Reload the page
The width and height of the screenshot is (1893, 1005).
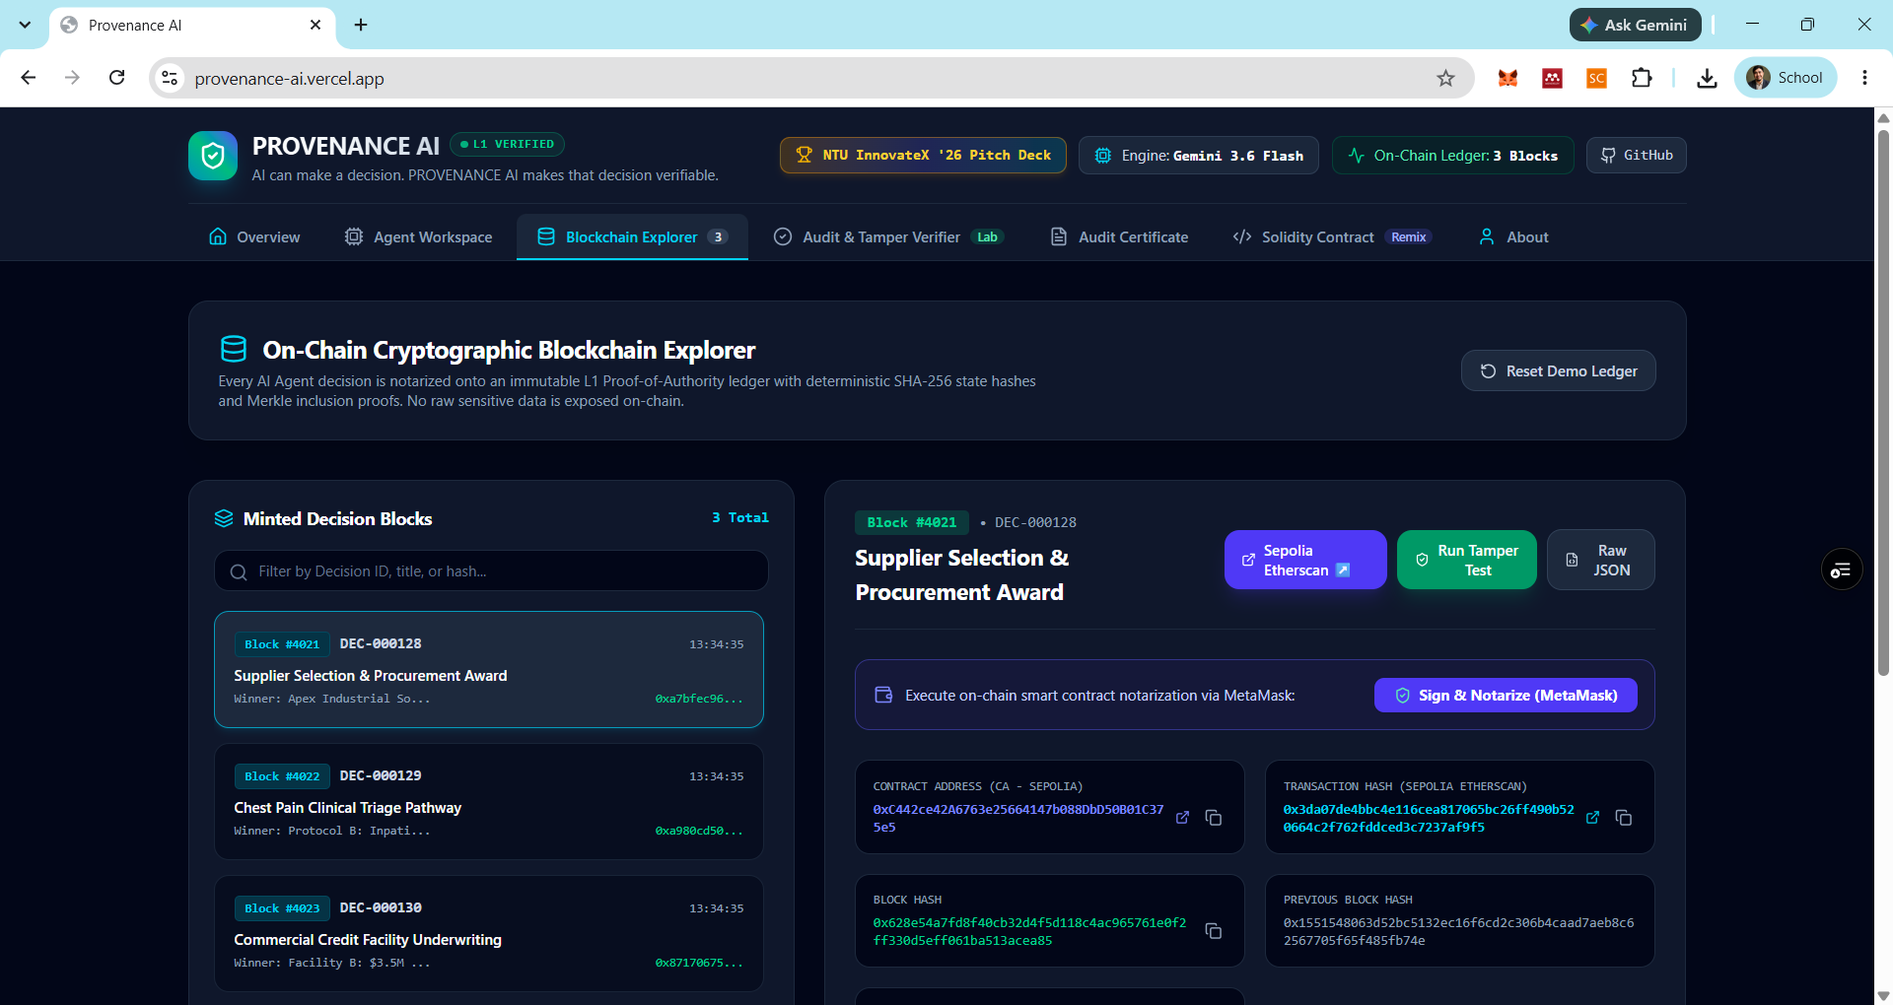pyautogui.click(x=116, y=78)
